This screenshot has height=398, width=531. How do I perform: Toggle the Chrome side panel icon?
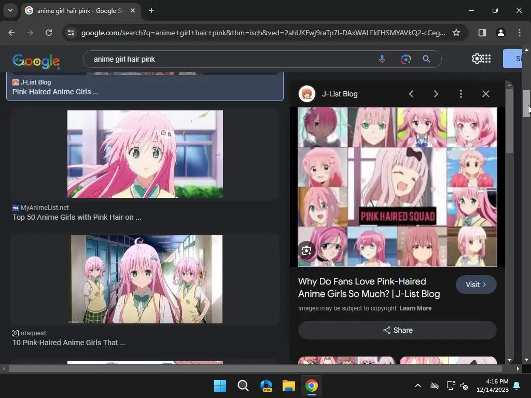(482, 33)
